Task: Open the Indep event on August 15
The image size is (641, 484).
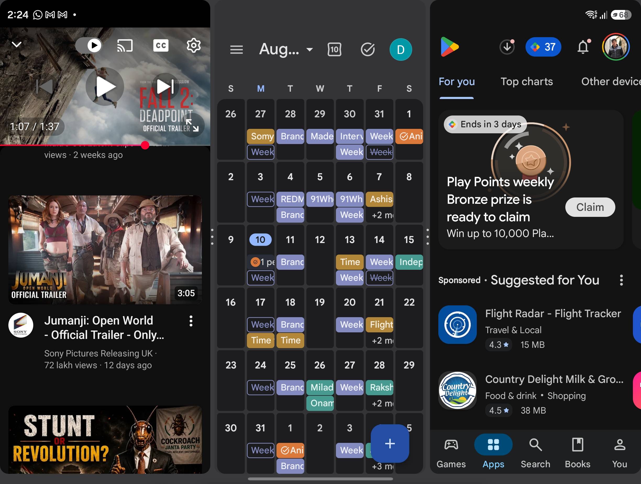Action: pyautogui.click(x=409, y=262)
